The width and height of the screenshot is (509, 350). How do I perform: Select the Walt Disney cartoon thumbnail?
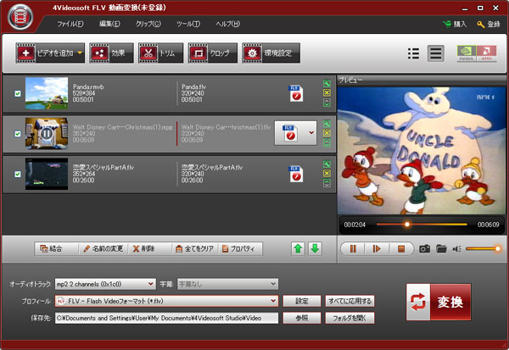[47, 133]
